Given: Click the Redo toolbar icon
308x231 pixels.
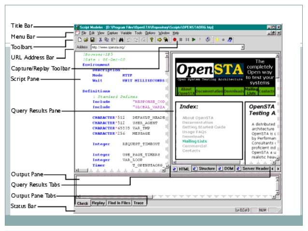Looking at the screenshot, I should [x=136, y=40].
